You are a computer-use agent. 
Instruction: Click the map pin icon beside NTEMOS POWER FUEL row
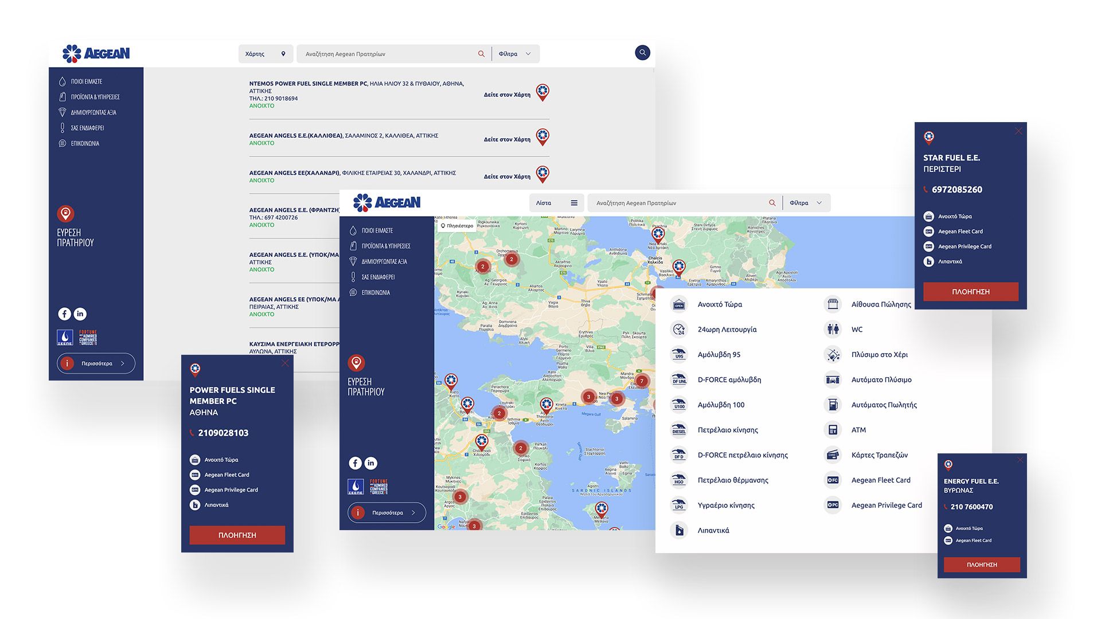click(542, 92)
